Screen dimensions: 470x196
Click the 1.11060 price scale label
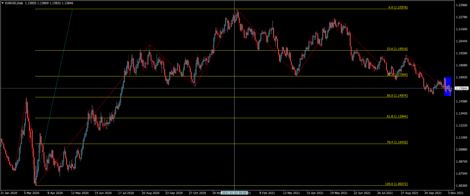point(461,137)
